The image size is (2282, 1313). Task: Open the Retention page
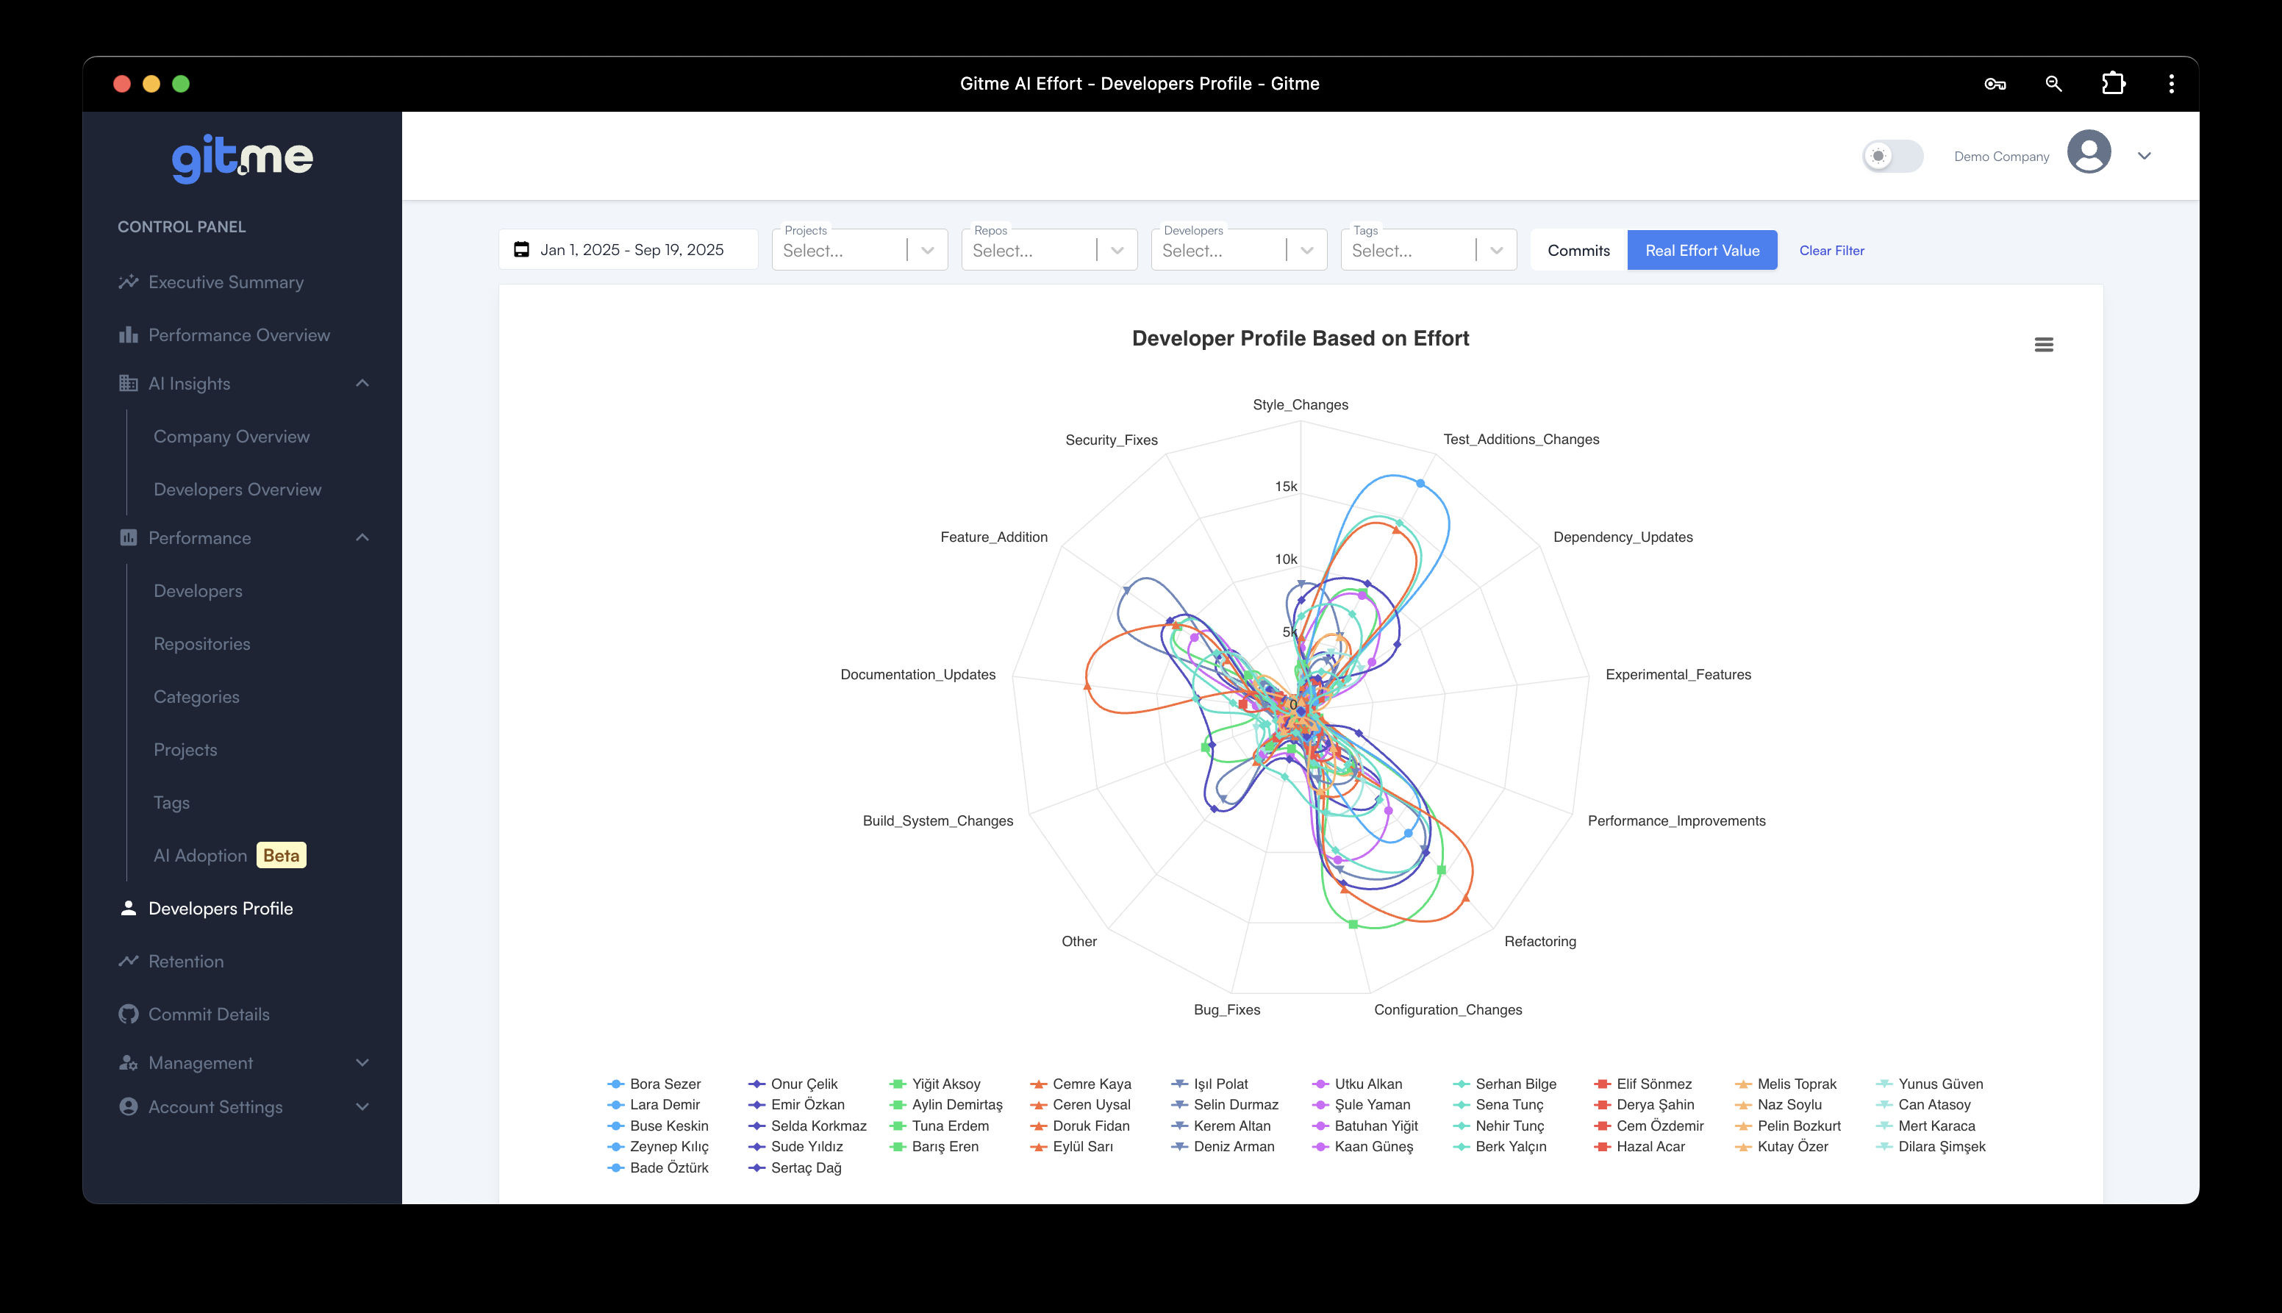[186, 962]
